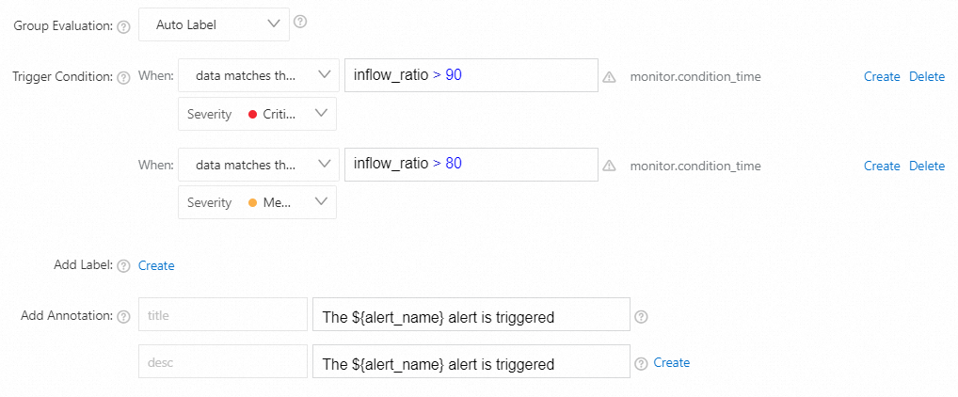Open the Critical severity dropdown

click(257, 114)
